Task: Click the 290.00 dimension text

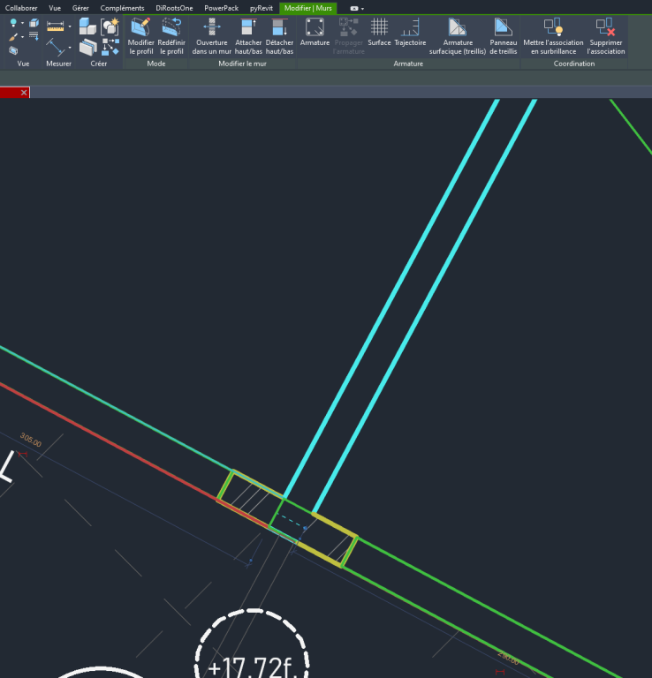Action: [x=508, y=658]
